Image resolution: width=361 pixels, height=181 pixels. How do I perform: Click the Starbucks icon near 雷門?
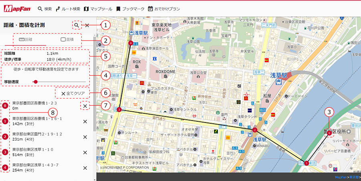click(217, 113)
